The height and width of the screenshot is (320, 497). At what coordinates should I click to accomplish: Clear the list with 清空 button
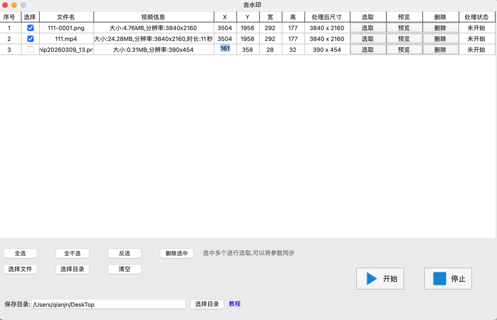[x=124, y=269]
